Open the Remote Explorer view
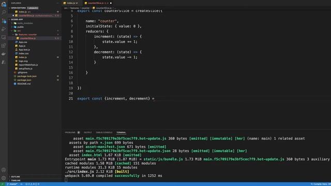 point(4,37)
